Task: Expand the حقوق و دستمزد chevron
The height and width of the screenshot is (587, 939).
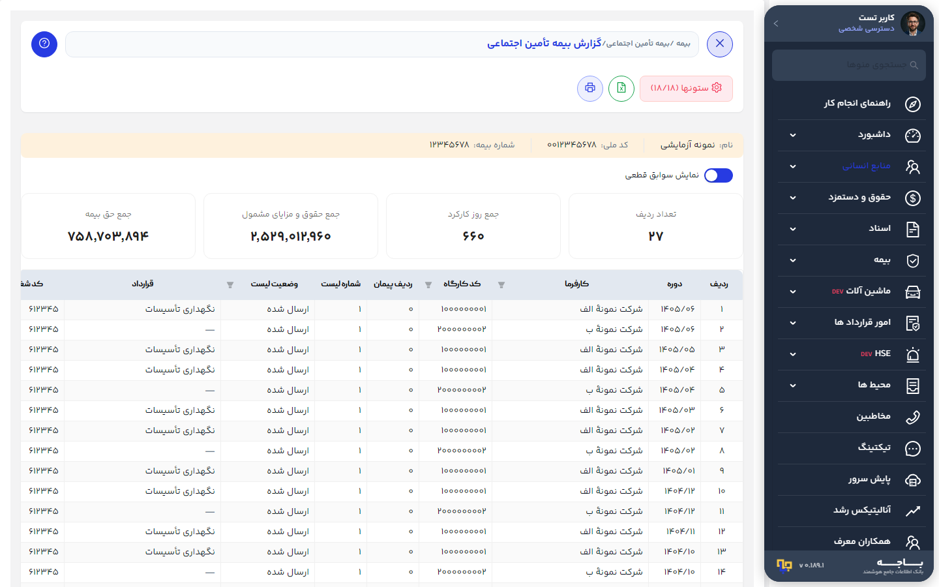Action: (x=793, y=198)
